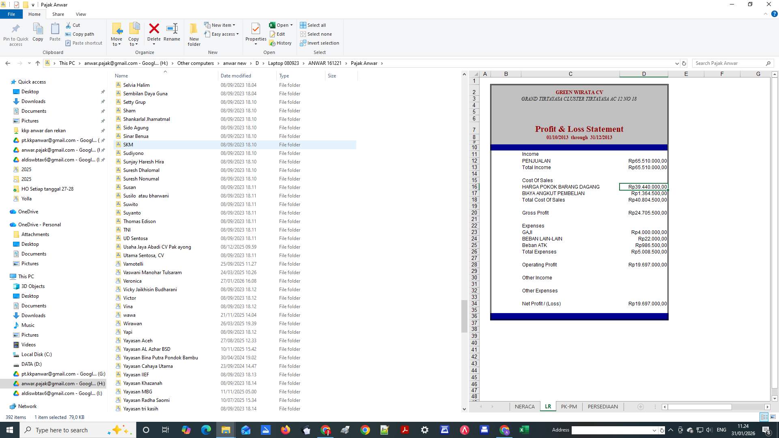Viewport: 779px width, 438px height.
Task: Click the Edit button in the Open group
Action: 278,34
